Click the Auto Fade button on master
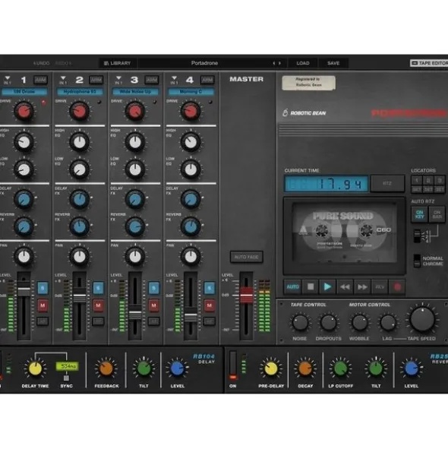448x449 pixels. coord(247,257)
